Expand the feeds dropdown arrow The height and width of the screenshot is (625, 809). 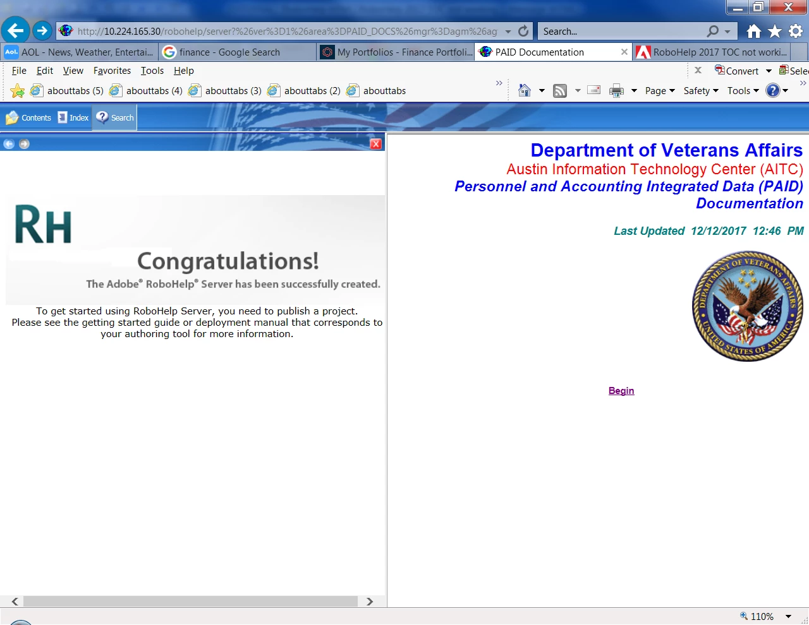(x=578, y=91)
